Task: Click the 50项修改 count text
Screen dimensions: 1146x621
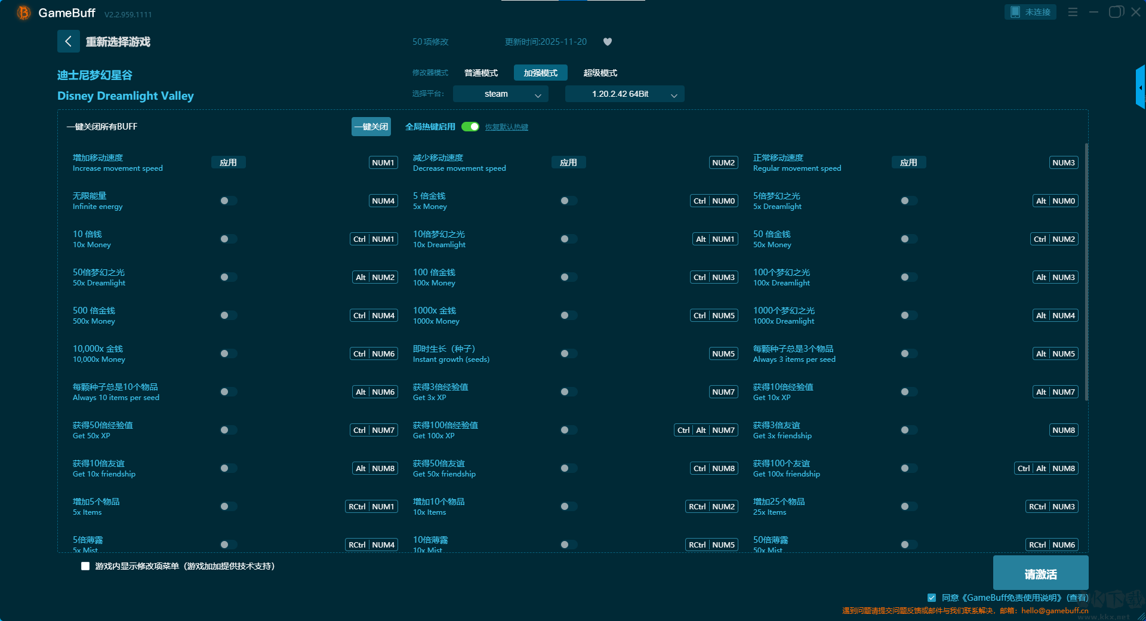Action: pyautogui.click(x=430, y=42)
